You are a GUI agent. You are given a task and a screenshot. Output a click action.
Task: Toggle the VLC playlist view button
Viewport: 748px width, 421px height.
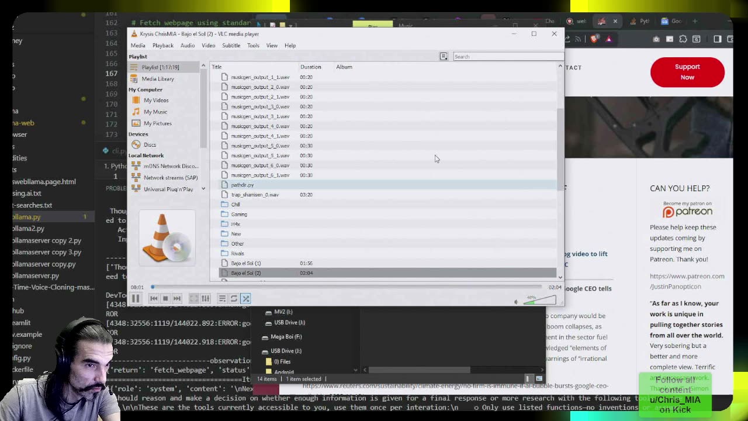pyautogui.click(x=222, y=299)
